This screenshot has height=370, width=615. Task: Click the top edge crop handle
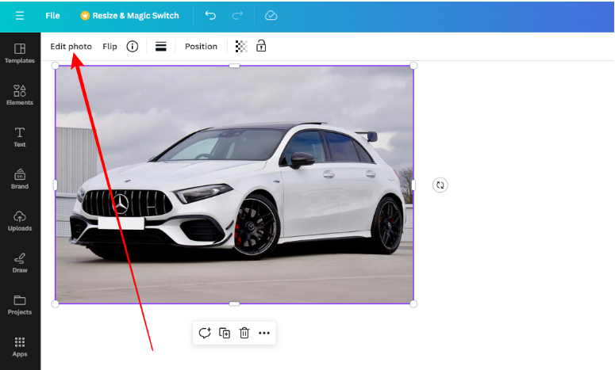point(234,66)
